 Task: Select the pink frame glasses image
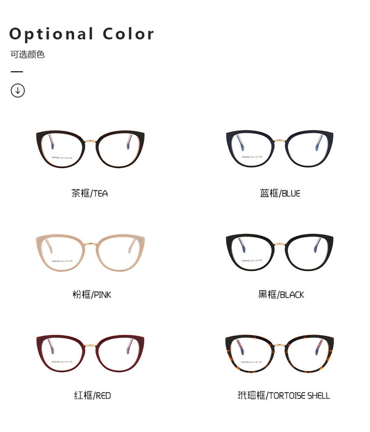click(90, 253)
